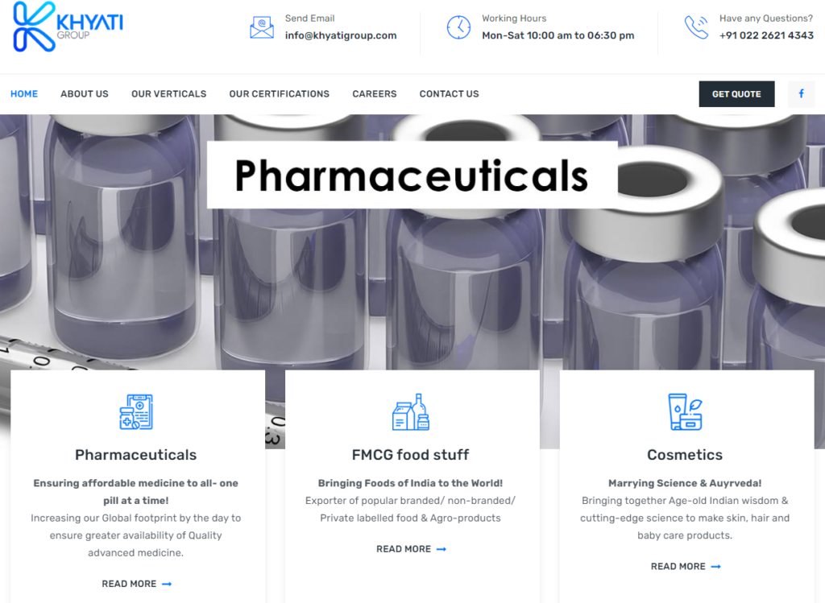This screenshot has width=825, height=603.
Task: Open the Contact Us page
Action: click(x=450, y=94)
